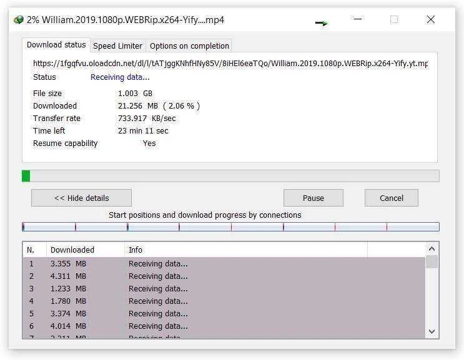464x360 pixels.
Task: Close the download dialog window
Action: click(x=431, y=19)
